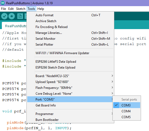Switch the port to COM5
The width and height of the screenshot is (149, 131).
[127, 117]
